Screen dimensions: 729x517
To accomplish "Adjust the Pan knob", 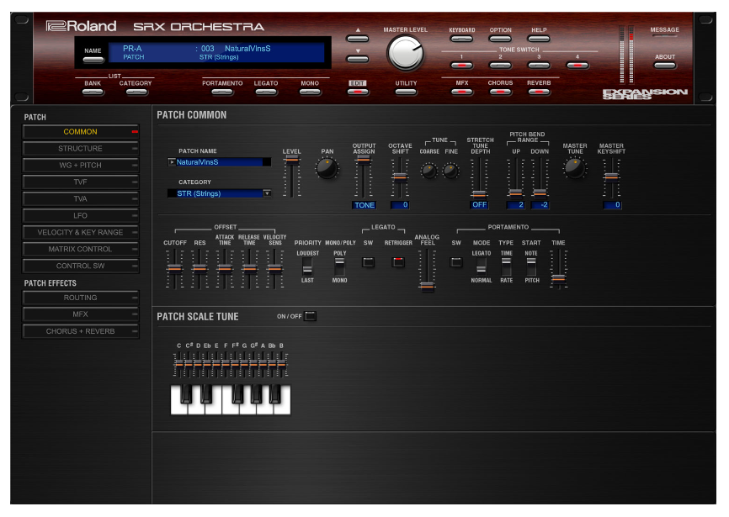I will click(327, 168).
